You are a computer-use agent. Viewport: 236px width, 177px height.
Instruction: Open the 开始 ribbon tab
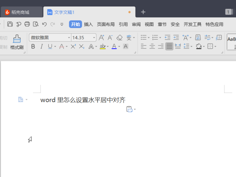[x=76, y=24]
